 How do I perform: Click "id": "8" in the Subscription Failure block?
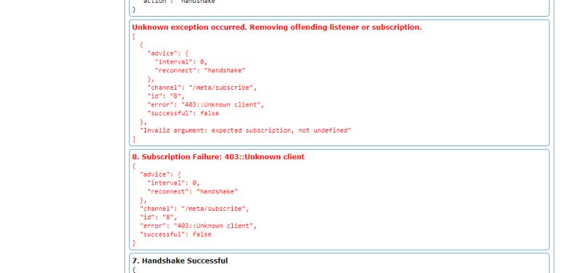(x=158, y=217)
